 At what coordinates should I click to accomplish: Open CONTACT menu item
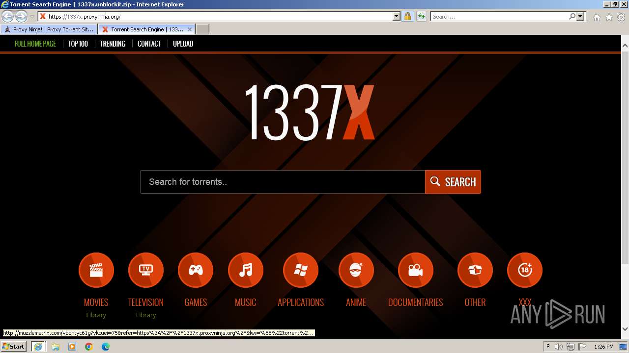pos(149,44)
